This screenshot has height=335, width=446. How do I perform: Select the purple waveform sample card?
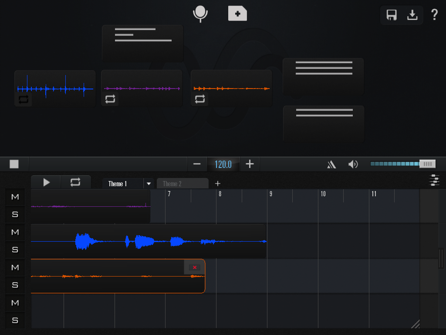tap(142, 88)
